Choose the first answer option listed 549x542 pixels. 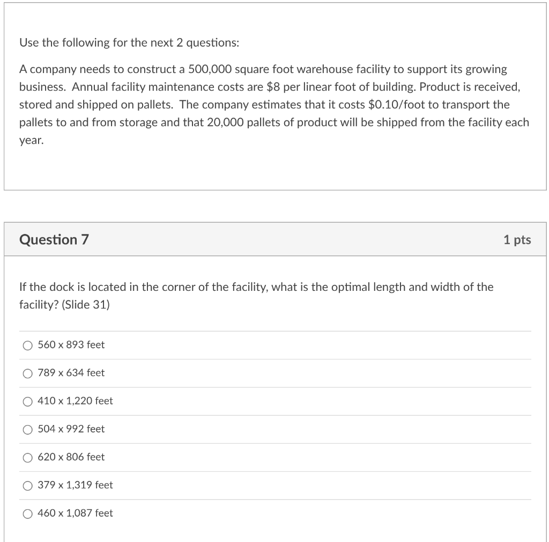click(70, 345)
